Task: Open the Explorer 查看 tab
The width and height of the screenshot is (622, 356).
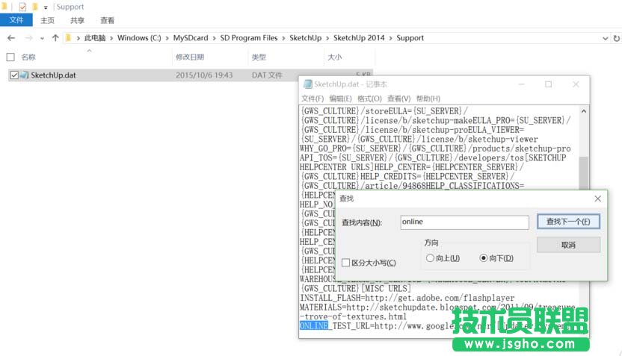Action: click(x=107, y=20)
